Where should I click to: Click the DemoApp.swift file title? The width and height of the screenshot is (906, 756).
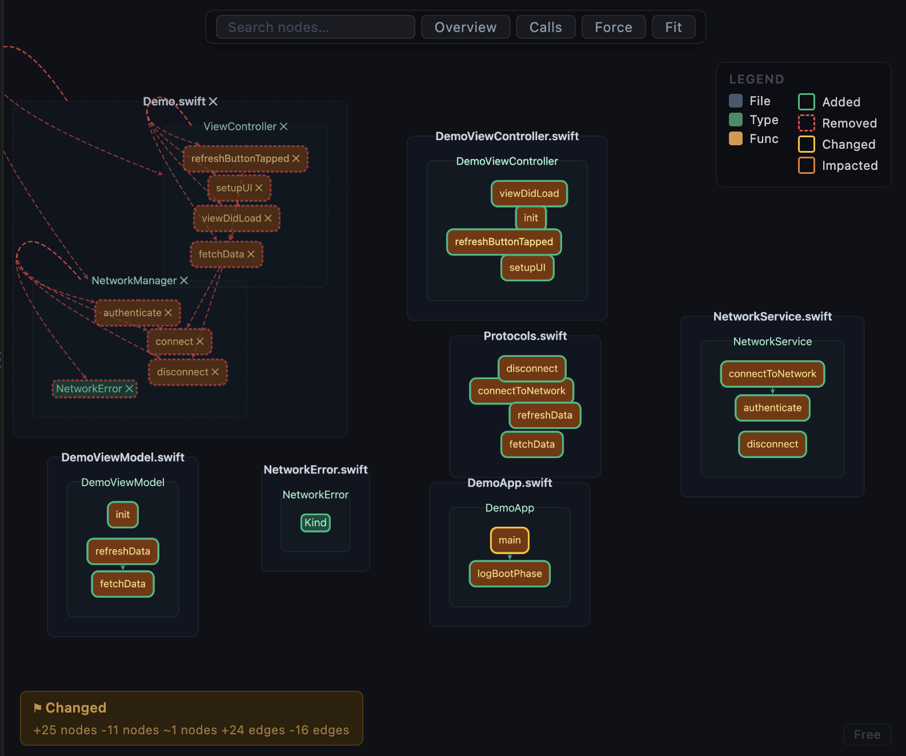point(510,483)
